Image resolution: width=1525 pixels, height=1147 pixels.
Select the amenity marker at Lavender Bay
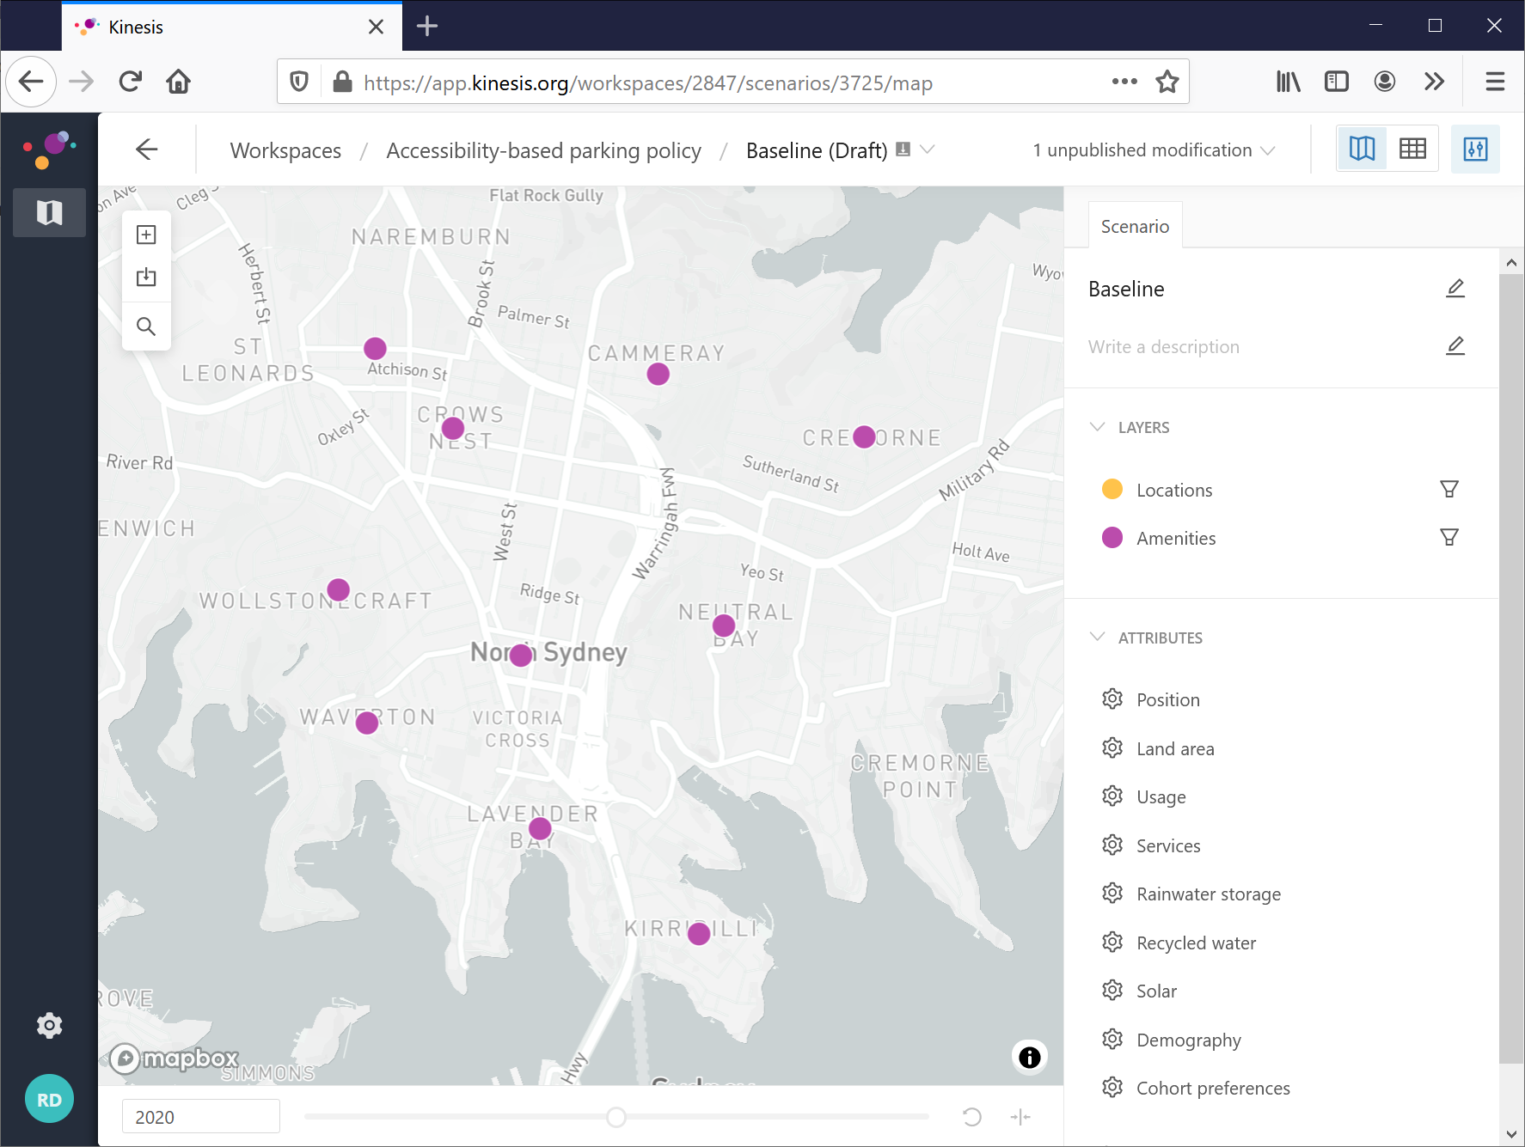[x=540, y=828]
